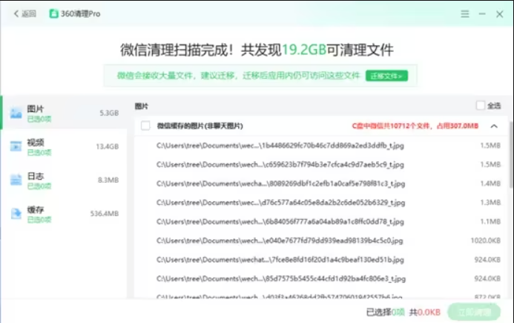Select the 日志 category tab
Screen dimensions: 514x323
65,180
